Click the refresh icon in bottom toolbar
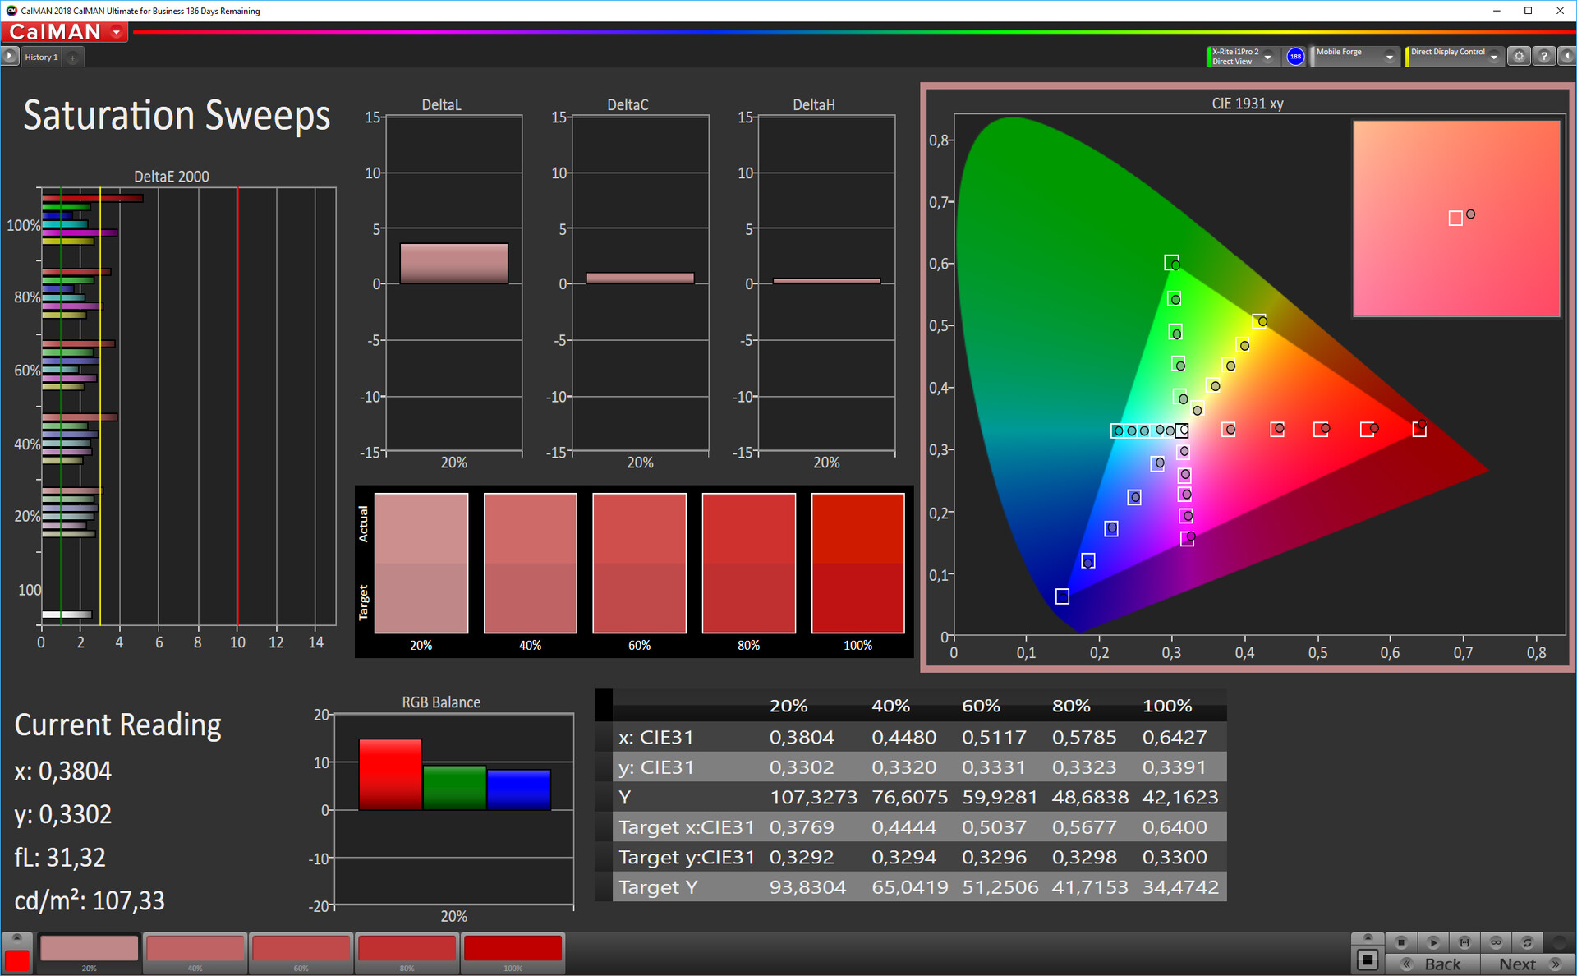 tap(1527, 942)
